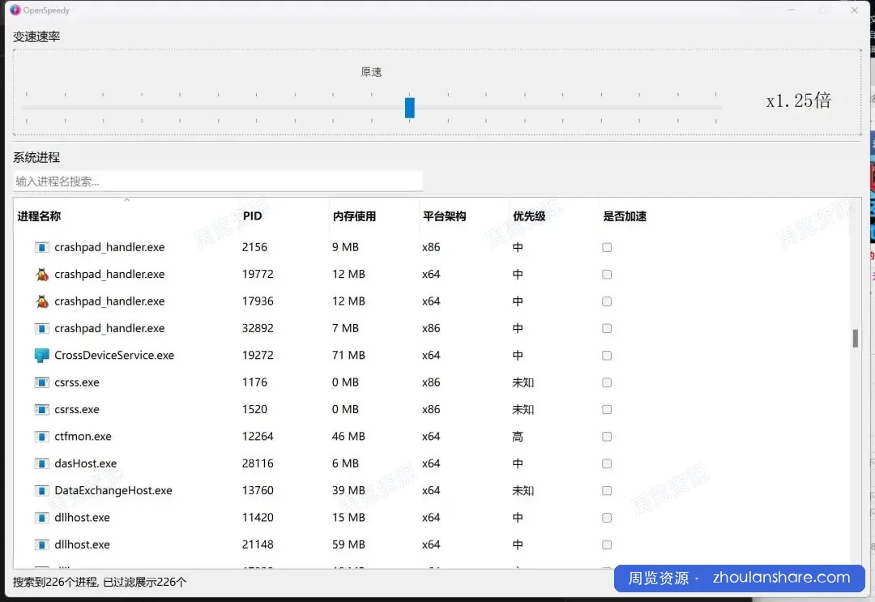875x602 pixels.
Task: Click priority 高 in ctfmon.exe row
Action: click(518, 436)
